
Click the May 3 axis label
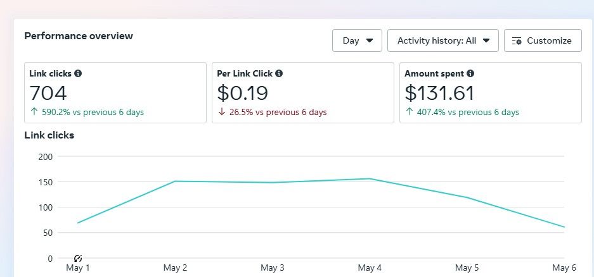pyautogui.click(x=273, y=268)
